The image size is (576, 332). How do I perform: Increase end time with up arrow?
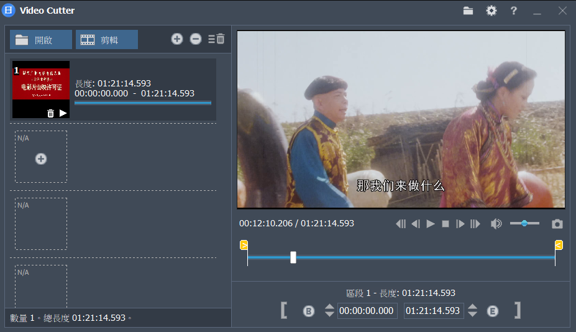pos(473,307)
